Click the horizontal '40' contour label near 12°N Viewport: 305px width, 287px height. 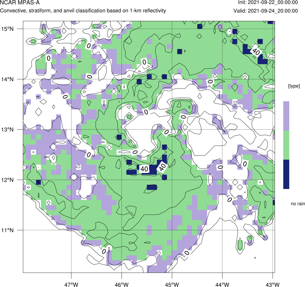pos(144,169)
